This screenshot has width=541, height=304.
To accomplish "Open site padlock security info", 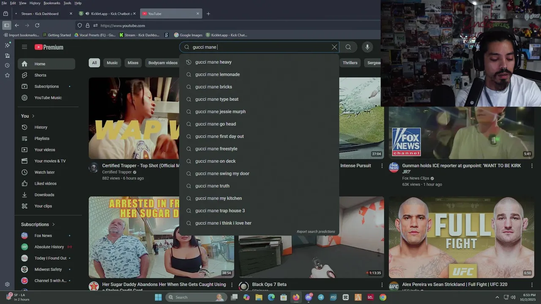I will click(x=87, y=25).
